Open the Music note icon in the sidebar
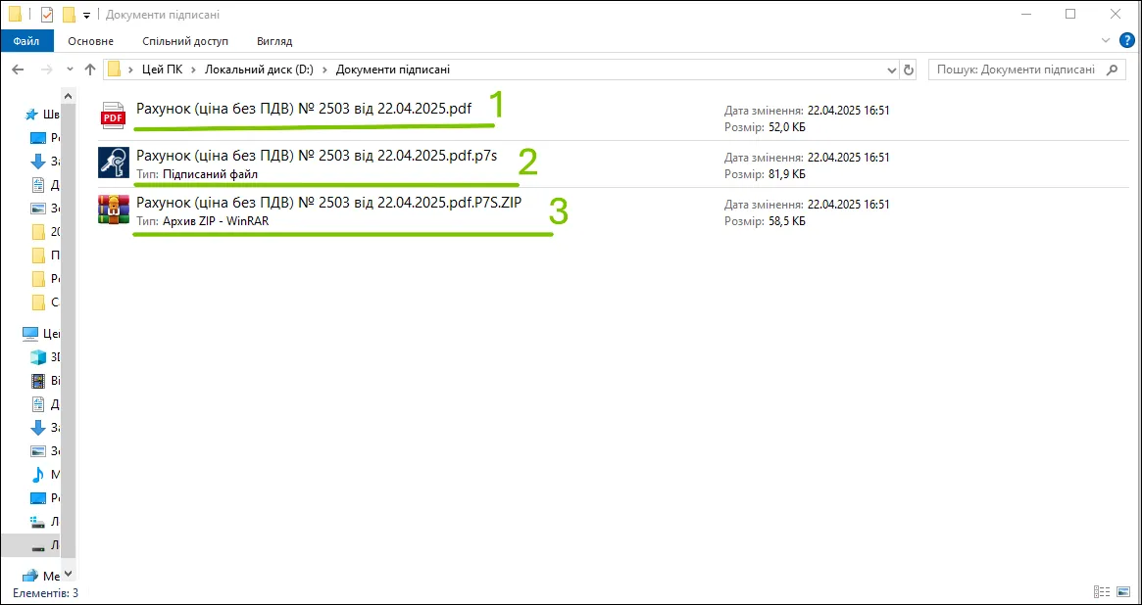Image resolution: width=1142 pixels, height=605 pixels. click(x=38, y=474)
